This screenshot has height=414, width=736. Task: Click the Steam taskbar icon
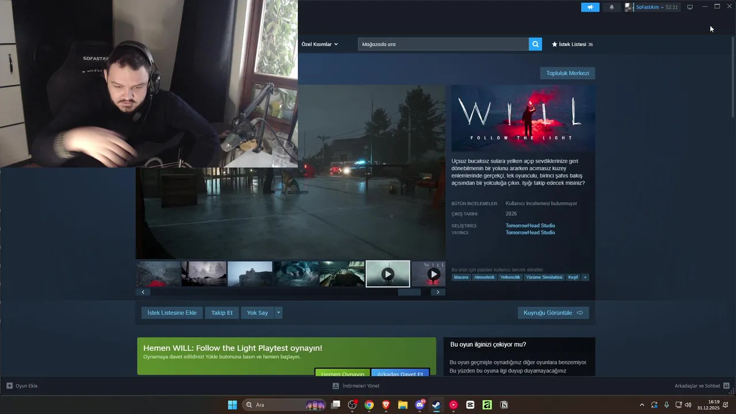pos(436,405)
